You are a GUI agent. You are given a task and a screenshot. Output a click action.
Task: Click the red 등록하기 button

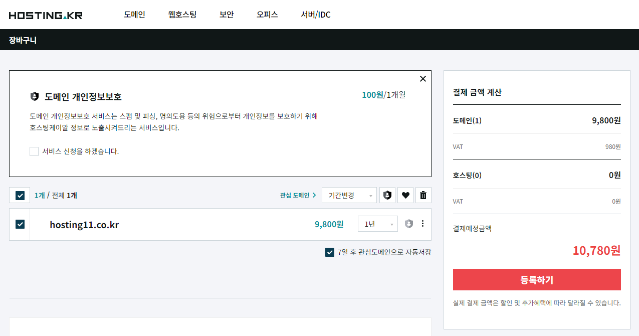(x=537, y=280)
